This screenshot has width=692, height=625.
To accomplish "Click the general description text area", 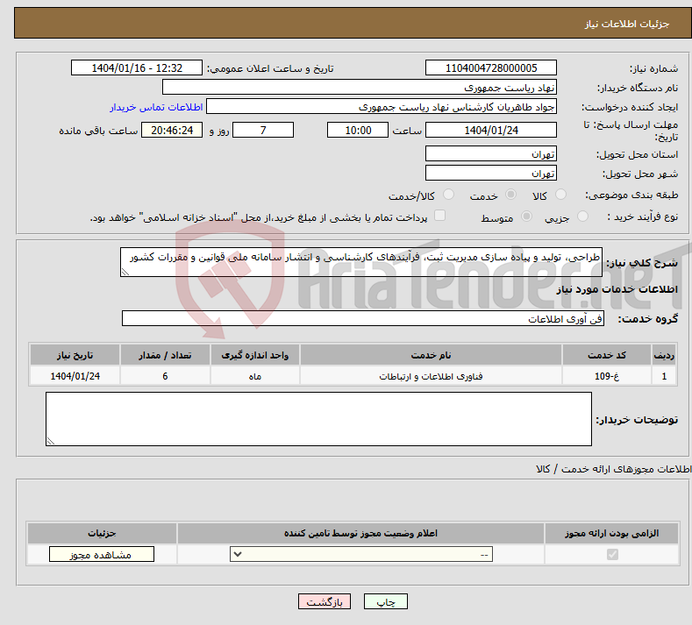I will (x=361, y=262).
